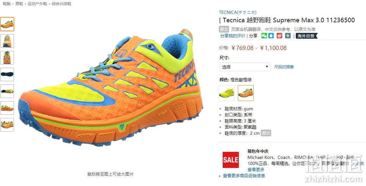
Task: Select the first orange shoe thumbnail
Action: click(x=7, y=24)
